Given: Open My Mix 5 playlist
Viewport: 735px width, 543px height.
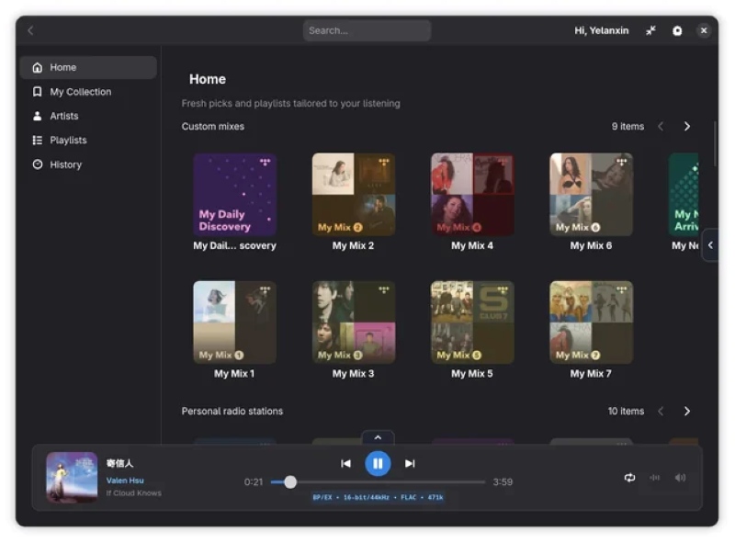Looking at the screenshot, I should click(471, 322).
